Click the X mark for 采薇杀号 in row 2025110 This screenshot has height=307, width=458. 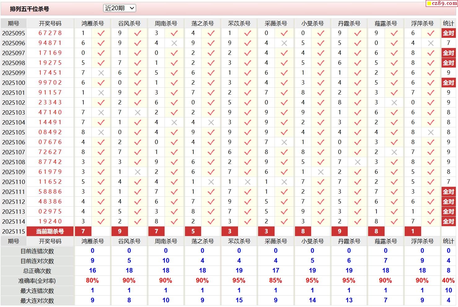284,182
